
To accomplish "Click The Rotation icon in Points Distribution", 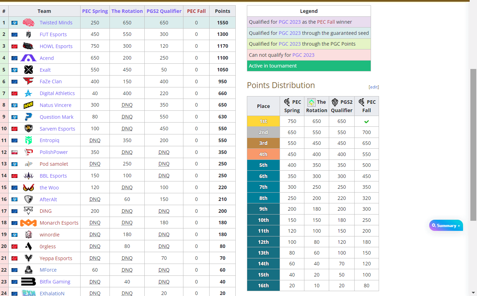I will pyautogui.click(x=311, y=102).
